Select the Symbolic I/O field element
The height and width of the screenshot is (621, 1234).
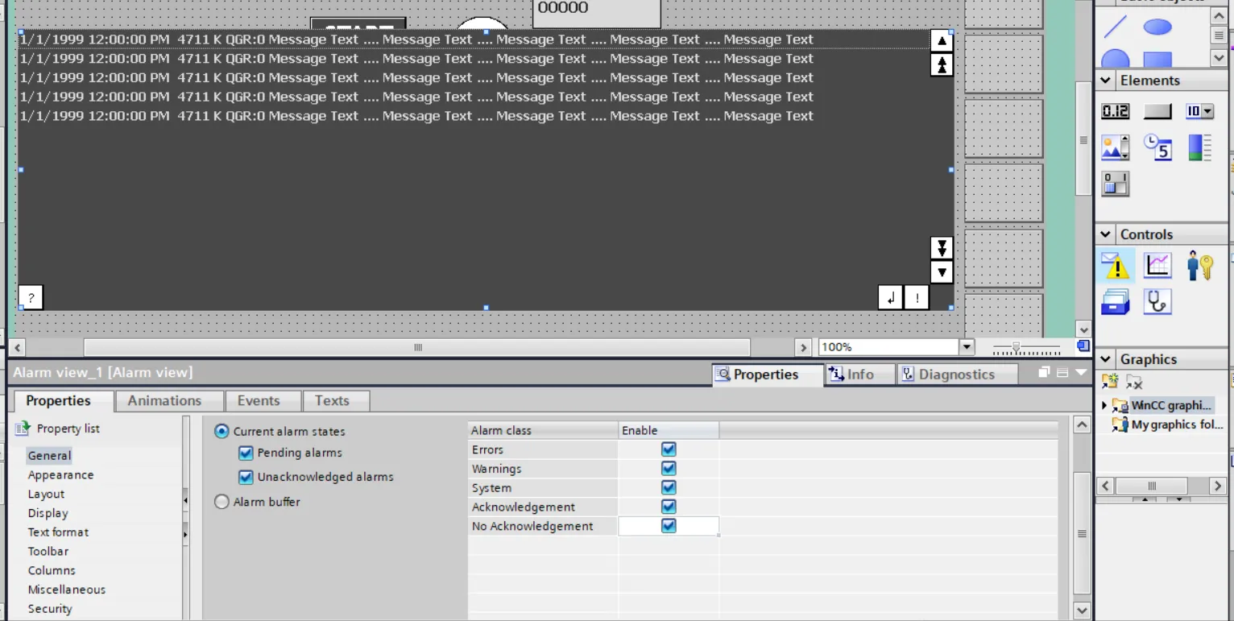coord(1199,112)
